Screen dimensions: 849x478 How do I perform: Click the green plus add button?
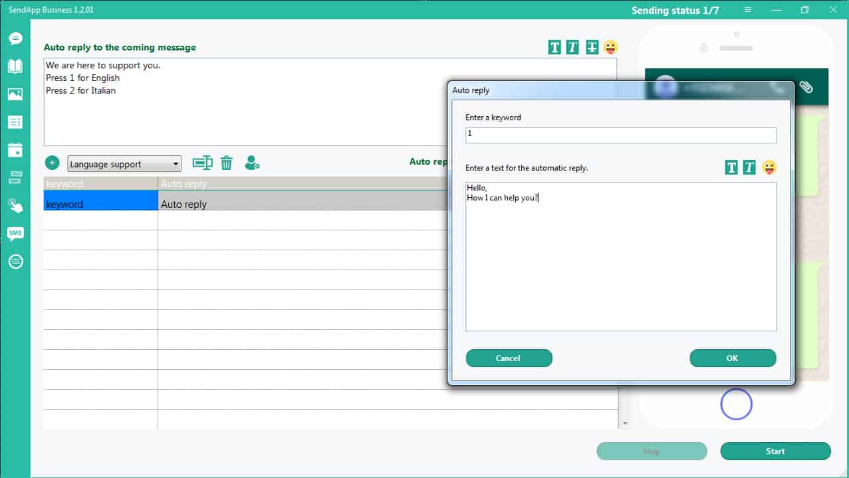coord(53,163)
